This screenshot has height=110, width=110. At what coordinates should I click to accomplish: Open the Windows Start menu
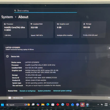tap(2, 105)
